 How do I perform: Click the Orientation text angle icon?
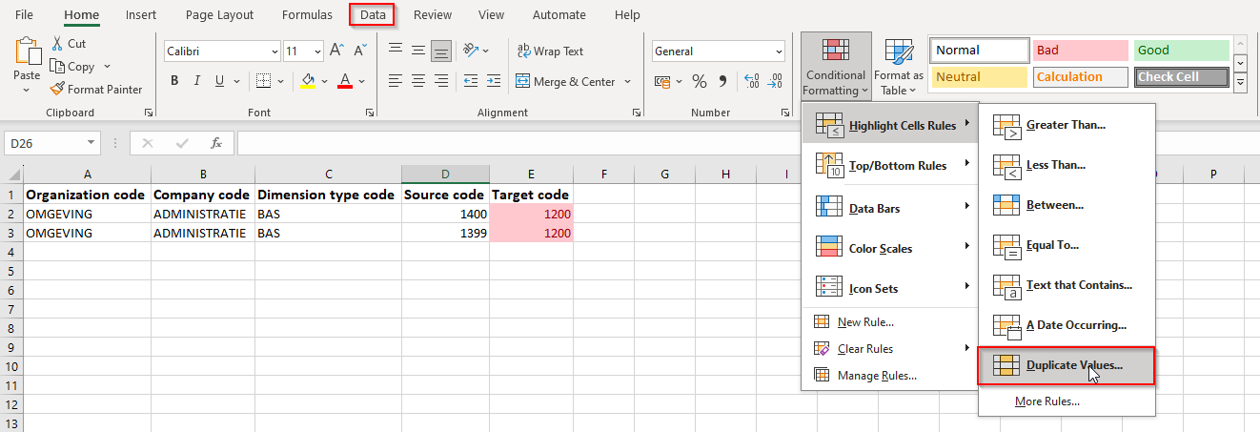[x=471, y=51]
